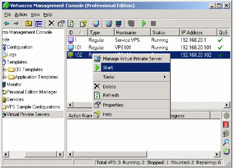Sort by the Type column header

click(101, 32)
